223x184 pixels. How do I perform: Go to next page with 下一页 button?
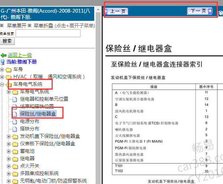coord(200,11)
